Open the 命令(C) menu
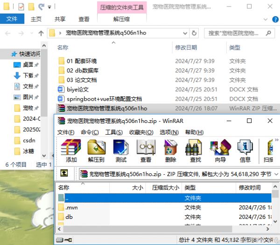This screenshot has height=245, width=280. pyautogui.click(x=90, y=132)
